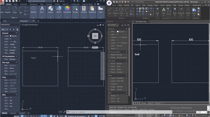Click the Groups icon in AutoCAD ribbon
Viewport: 210px width, 117px height.
[75, 9]
